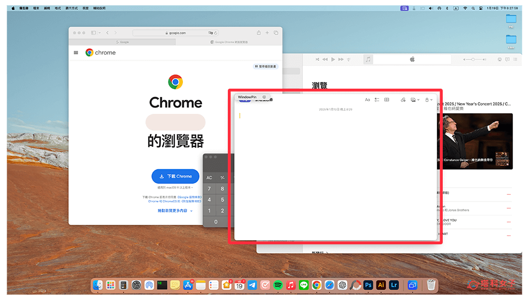Click the 5 key on Calculator
Viewport: 529px width, 301px height.
coord(222,199)
